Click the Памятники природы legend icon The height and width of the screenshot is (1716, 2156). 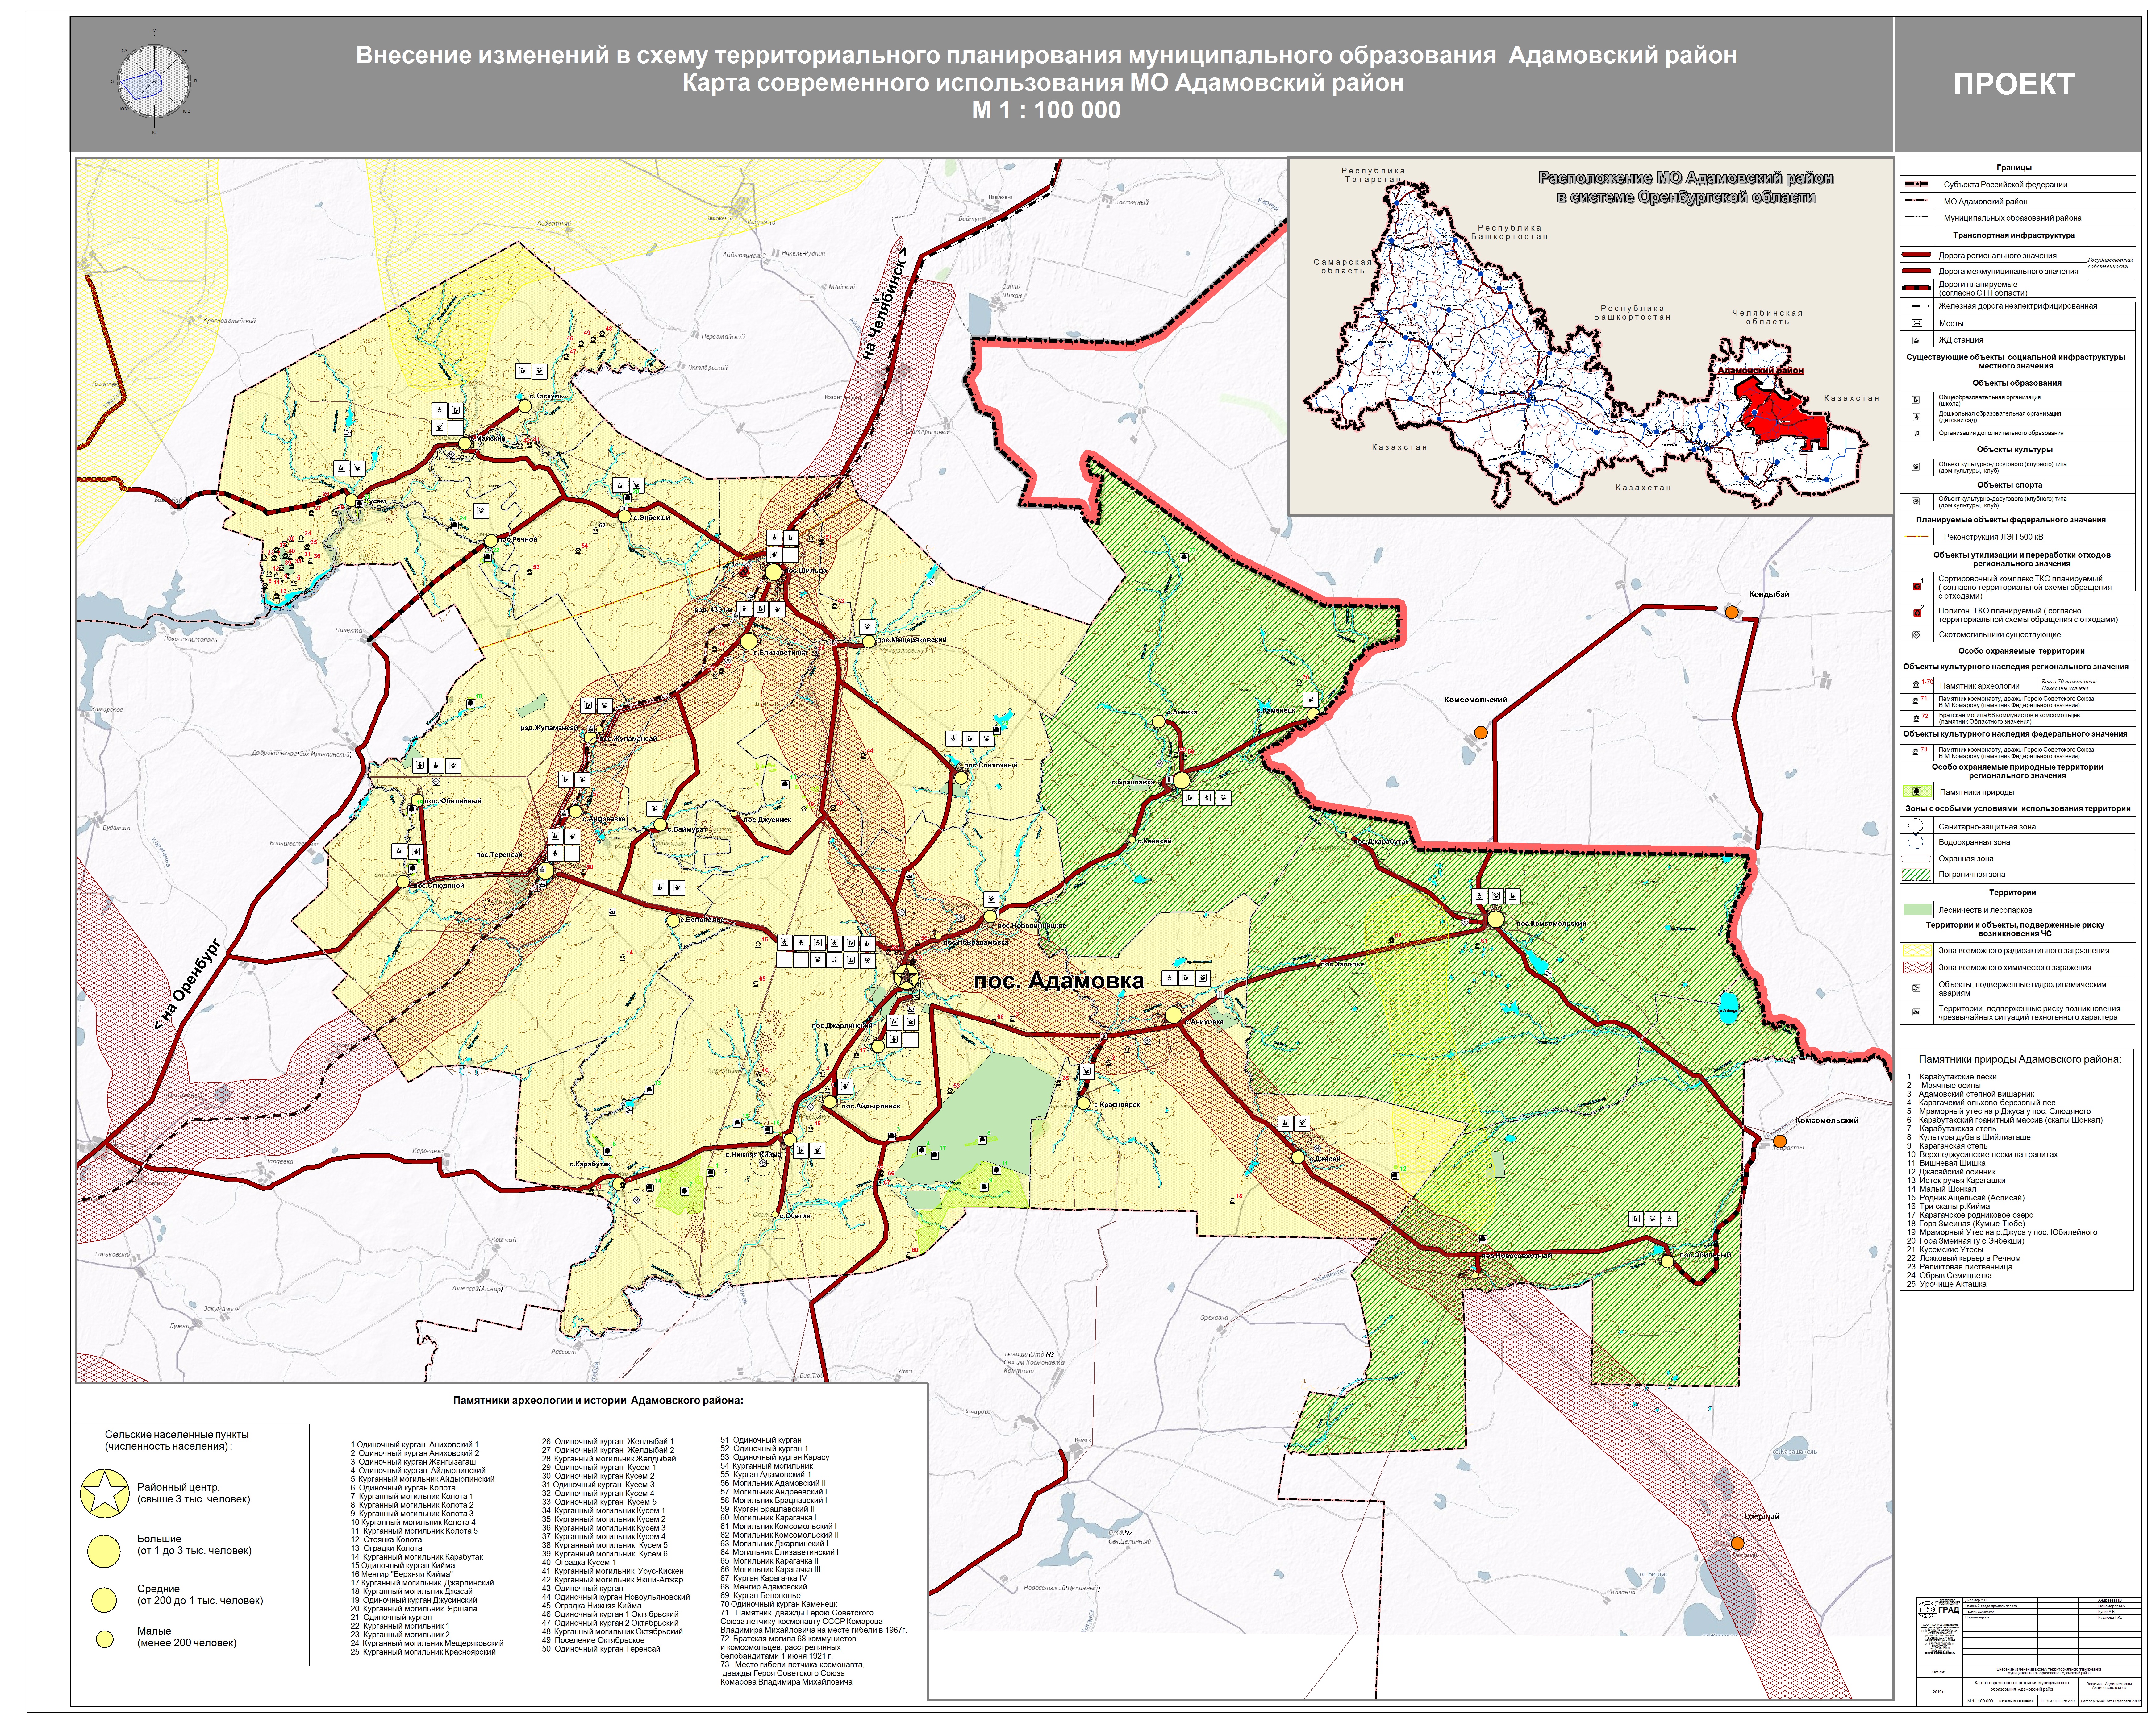[1917, 791]
